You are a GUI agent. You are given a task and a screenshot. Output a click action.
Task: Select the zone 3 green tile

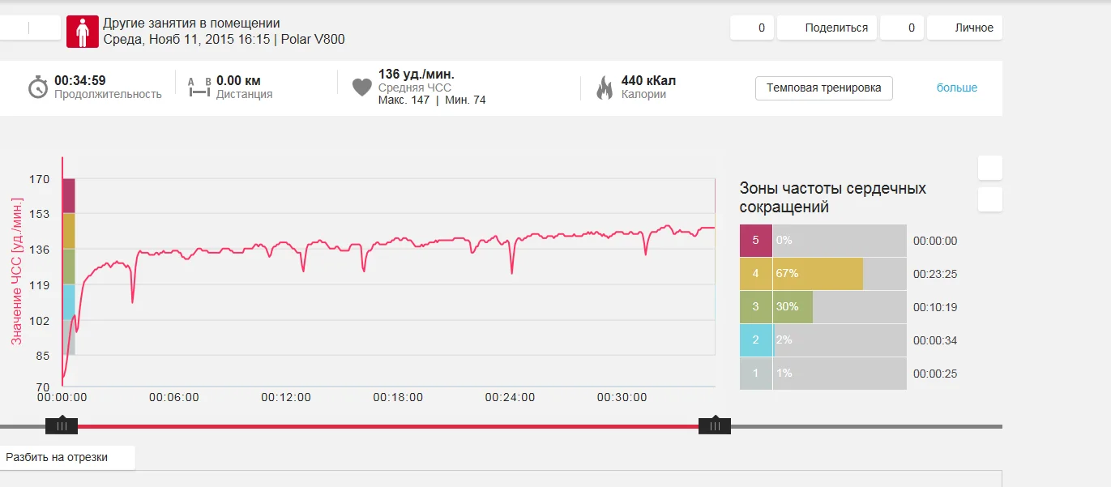click(x=756, y=307)
